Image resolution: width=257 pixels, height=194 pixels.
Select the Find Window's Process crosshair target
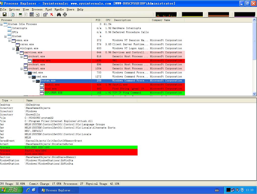point(65,15)
